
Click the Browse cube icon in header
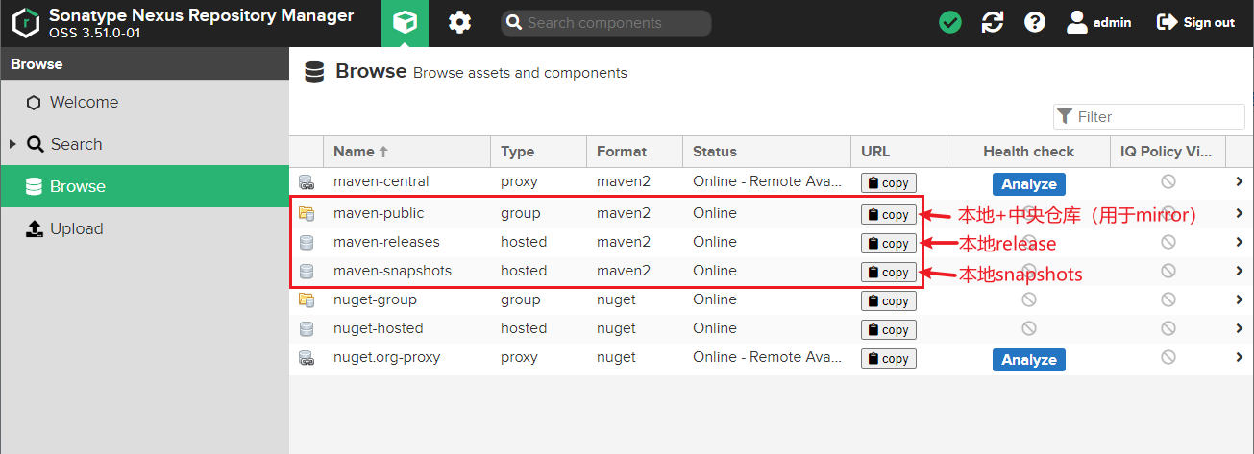[405, 22]
